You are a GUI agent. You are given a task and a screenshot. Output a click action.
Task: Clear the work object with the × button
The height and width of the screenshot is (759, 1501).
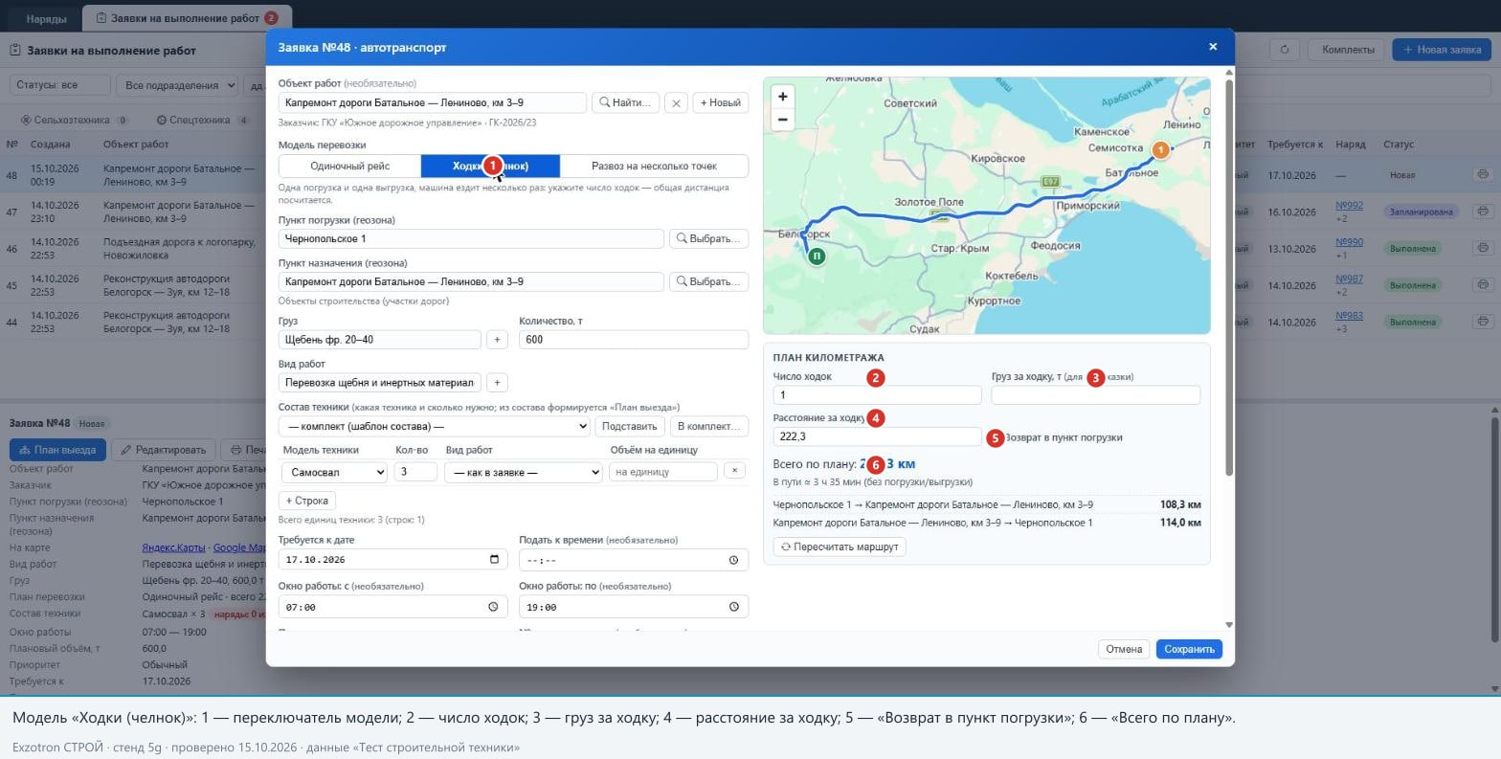coord(676,102)
